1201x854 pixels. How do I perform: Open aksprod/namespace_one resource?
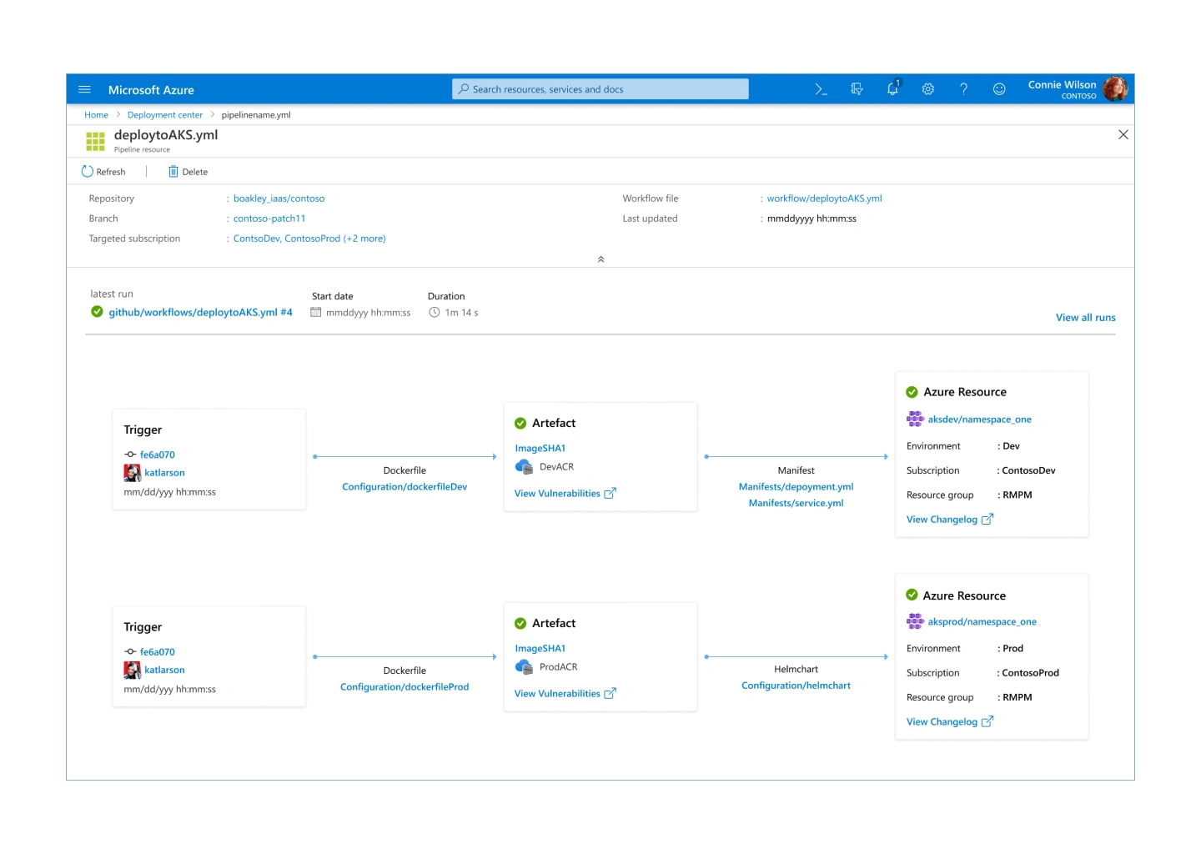[982, 622]
